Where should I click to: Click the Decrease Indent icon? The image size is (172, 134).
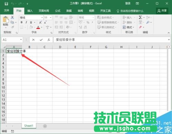click(56, 27)
